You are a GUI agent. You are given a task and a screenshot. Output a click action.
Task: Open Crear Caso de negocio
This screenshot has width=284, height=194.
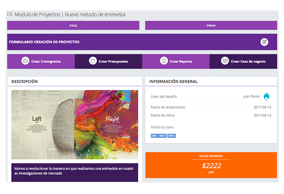point(243,61)
